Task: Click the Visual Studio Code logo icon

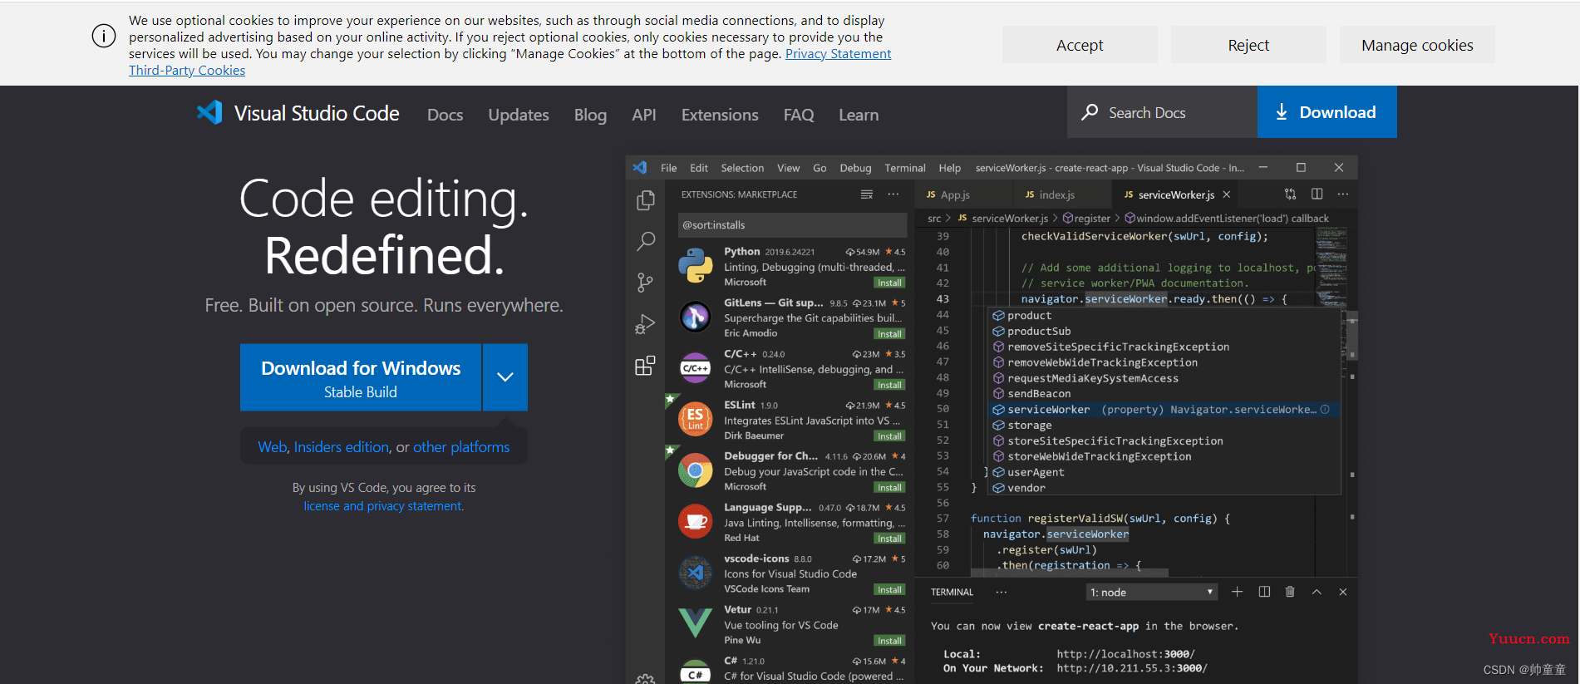Action: 209,113
